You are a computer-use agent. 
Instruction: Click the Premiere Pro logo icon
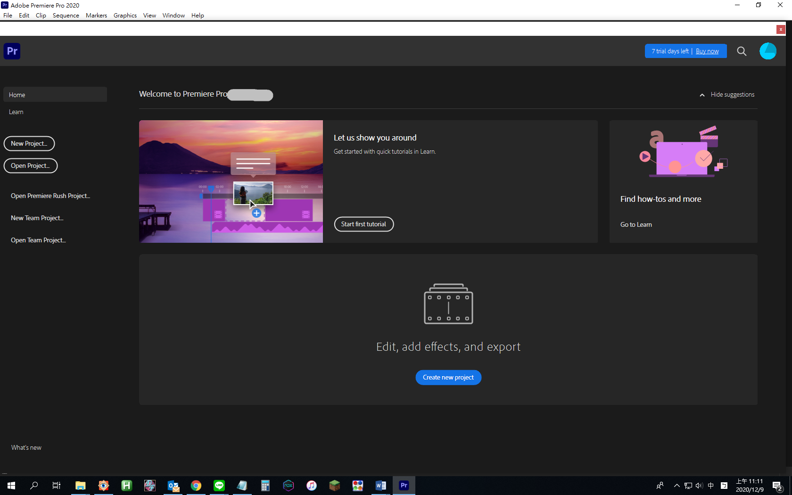[12, 51]
